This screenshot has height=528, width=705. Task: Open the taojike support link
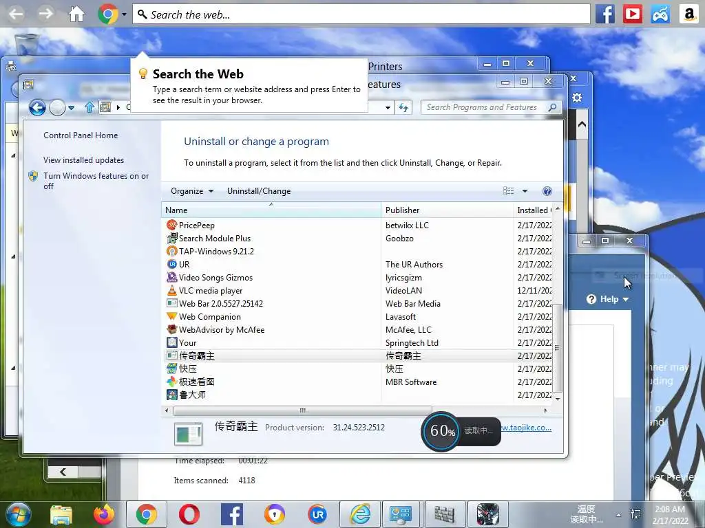pos(526,428)
